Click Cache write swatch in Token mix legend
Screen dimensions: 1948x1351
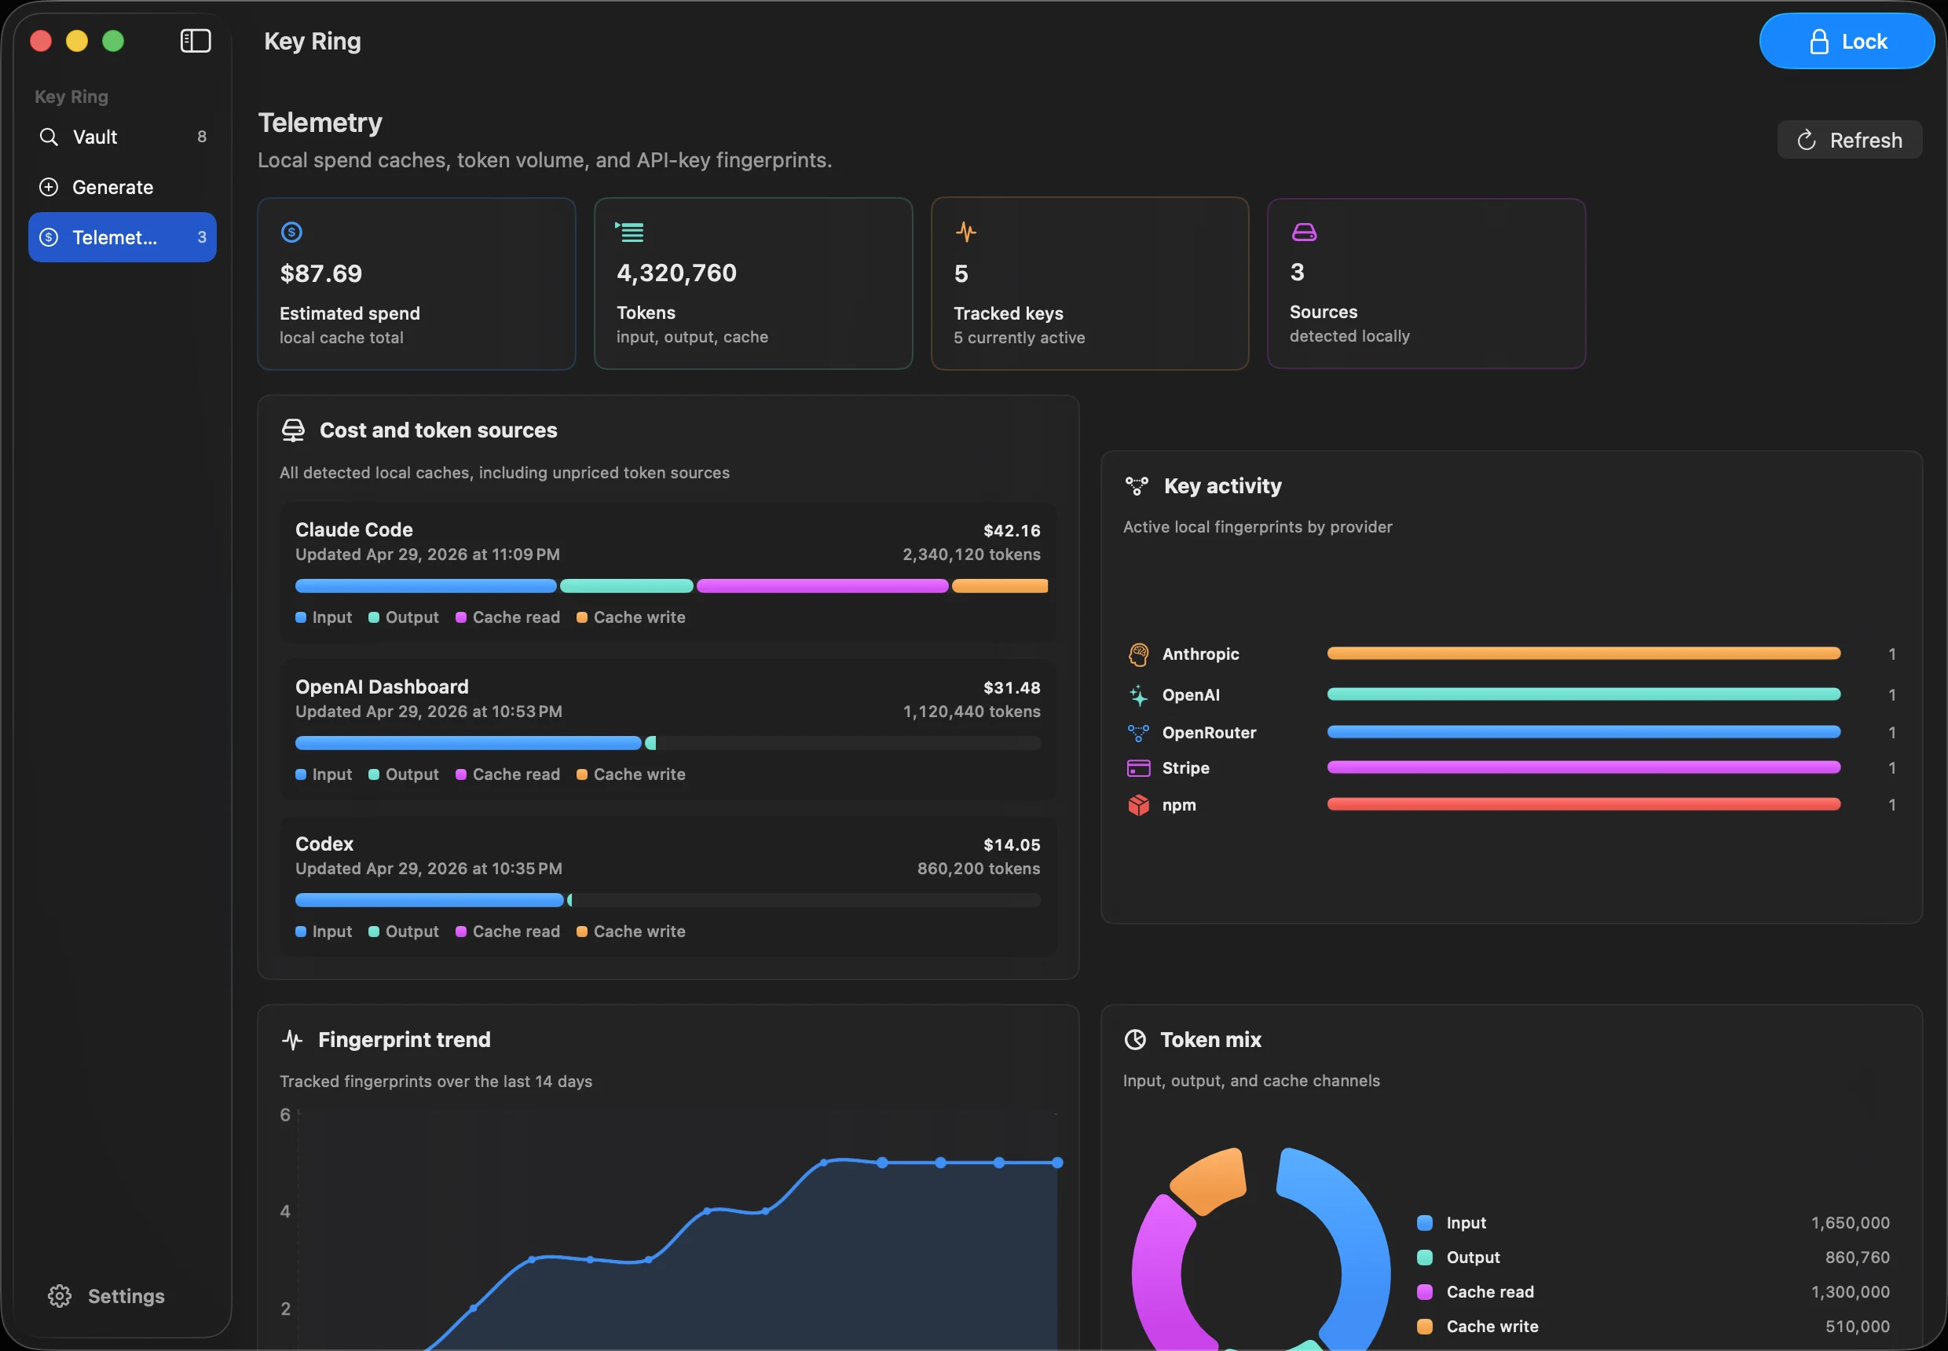point(1425,1327)
